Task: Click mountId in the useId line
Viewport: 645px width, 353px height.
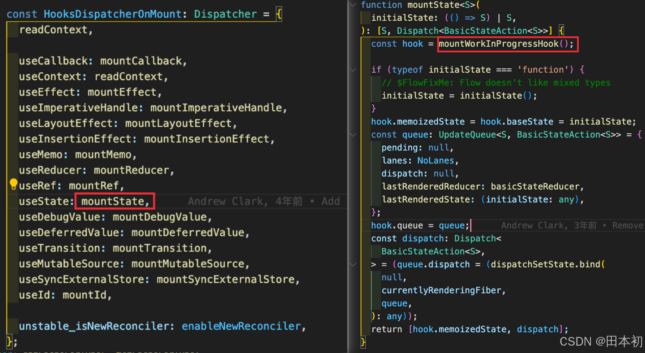Action: [84, 295]
